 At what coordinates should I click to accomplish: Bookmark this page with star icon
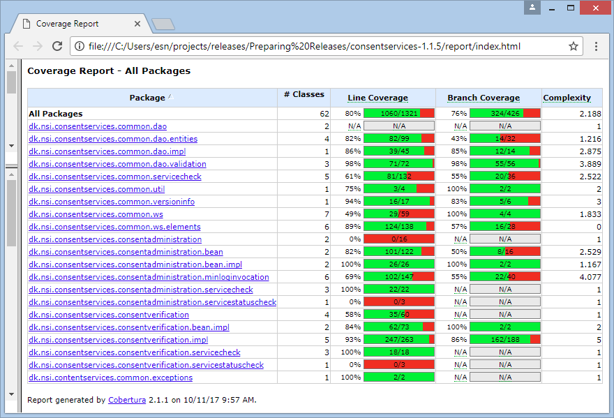(x=574, y=47)
